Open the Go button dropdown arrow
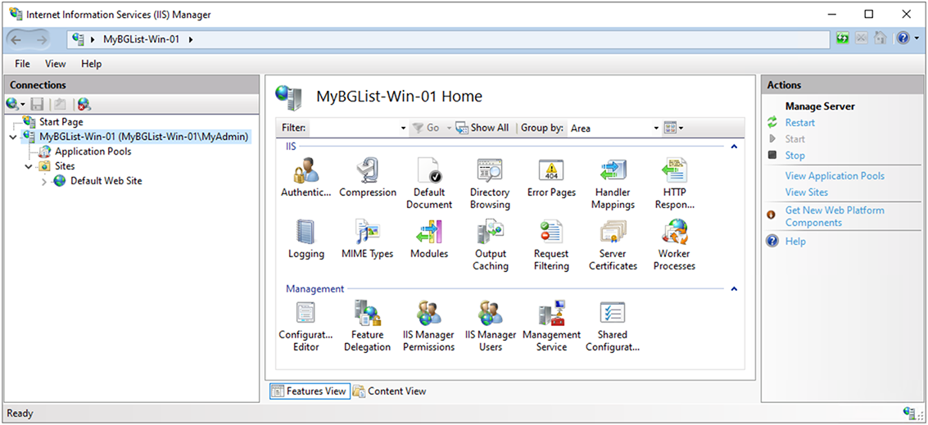Image resolution: width=928 pixels, height=425 pixels. click(449, 128)
